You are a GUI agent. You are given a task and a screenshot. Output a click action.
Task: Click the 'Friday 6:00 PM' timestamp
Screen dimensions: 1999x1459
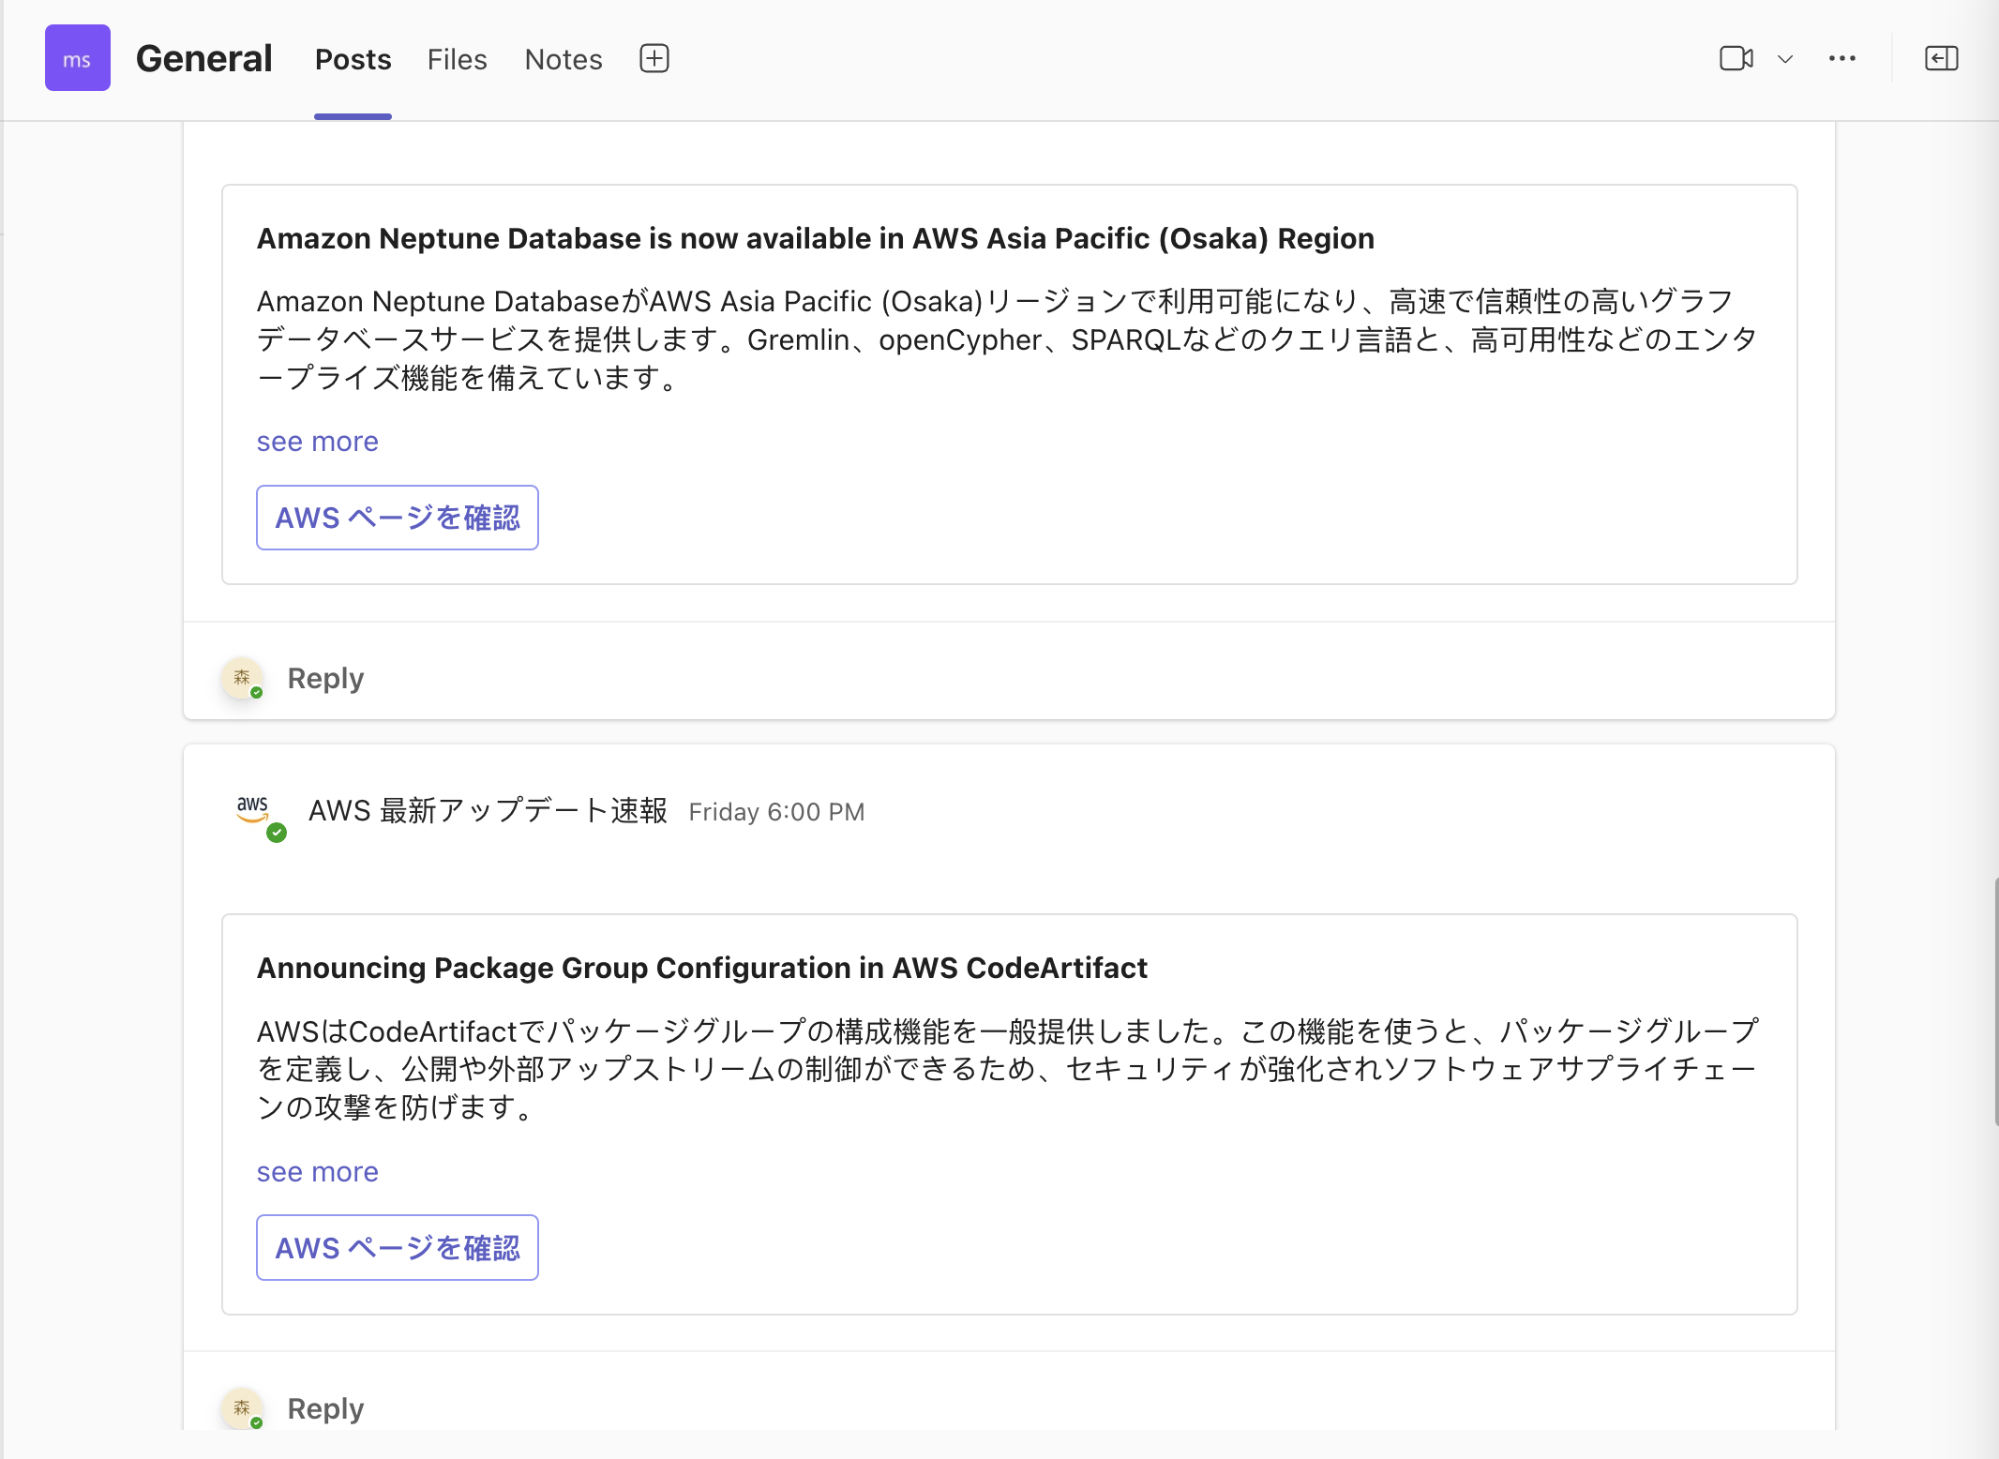pyautogui.click(x=776, y=812)
